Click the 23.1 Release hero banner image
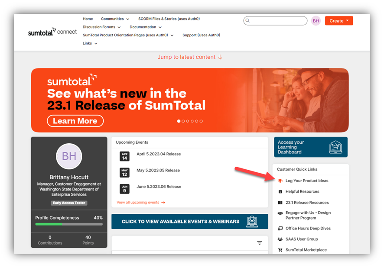 190,100
